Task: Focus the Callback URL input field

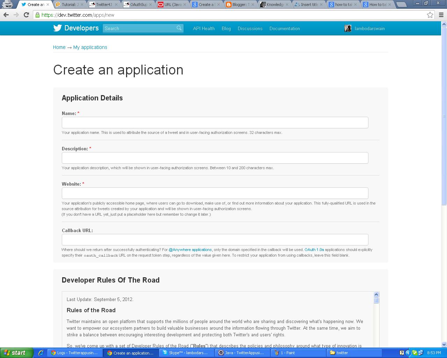Action: 215,239
